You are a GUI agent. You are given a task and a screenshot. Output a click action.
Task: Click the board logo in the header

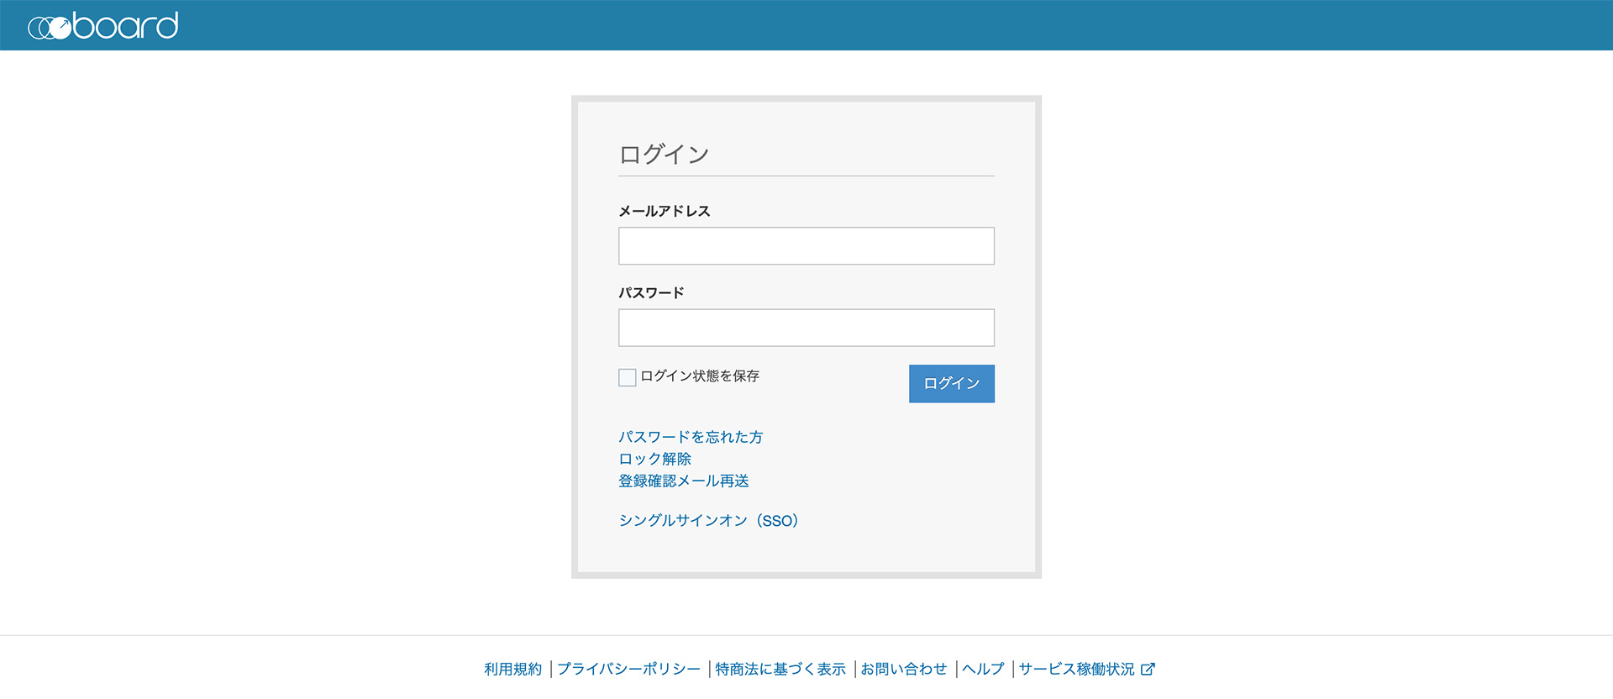click(102, 26)
